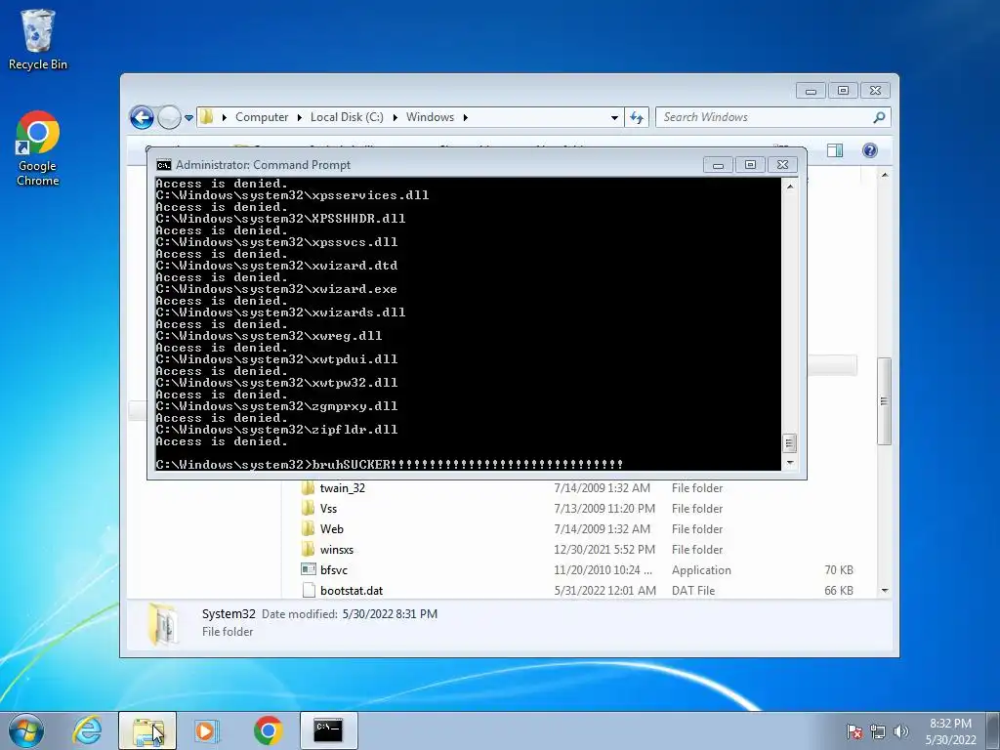Minimize the Command Prompt window
Screen dimensions: 1000x750
pyautogui.click(x=718, y=165)
